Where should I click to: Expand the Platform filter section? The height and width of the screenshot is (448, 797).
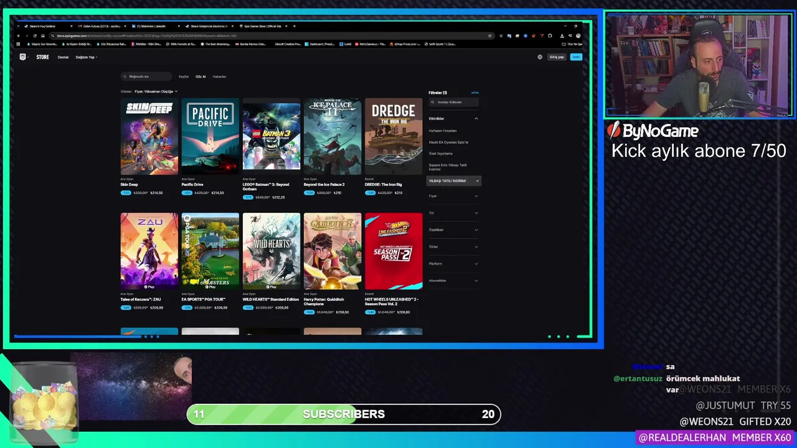pos(453,263)
